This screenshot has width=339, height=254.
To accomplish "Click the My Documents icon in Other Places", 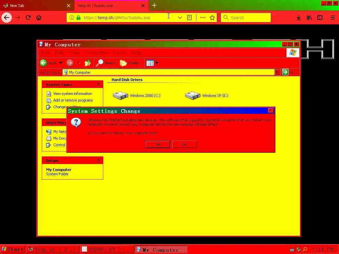I will [x=49, y=139].
